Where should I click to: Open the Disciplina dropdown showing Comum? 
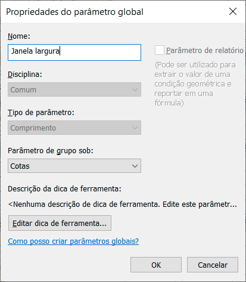[74, 89]
